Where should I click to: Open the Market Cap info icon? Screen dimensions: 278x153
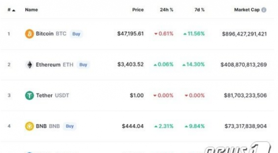tap(264, 10)
